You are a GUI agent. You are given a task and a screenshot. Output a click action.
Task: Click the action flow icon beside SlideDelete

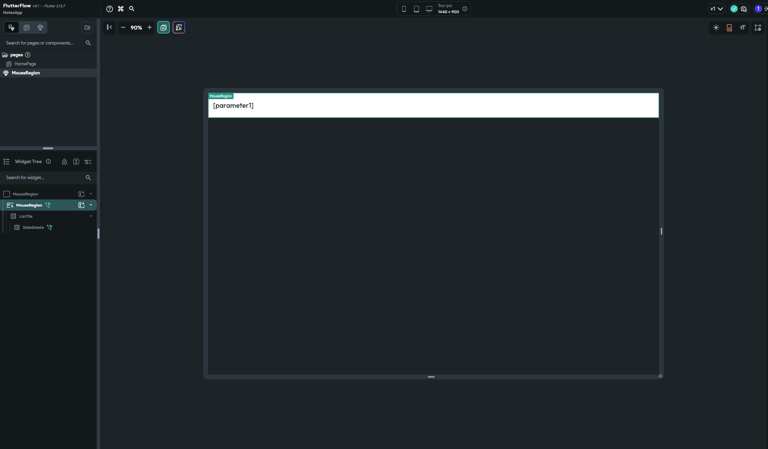tap(49, 227)
